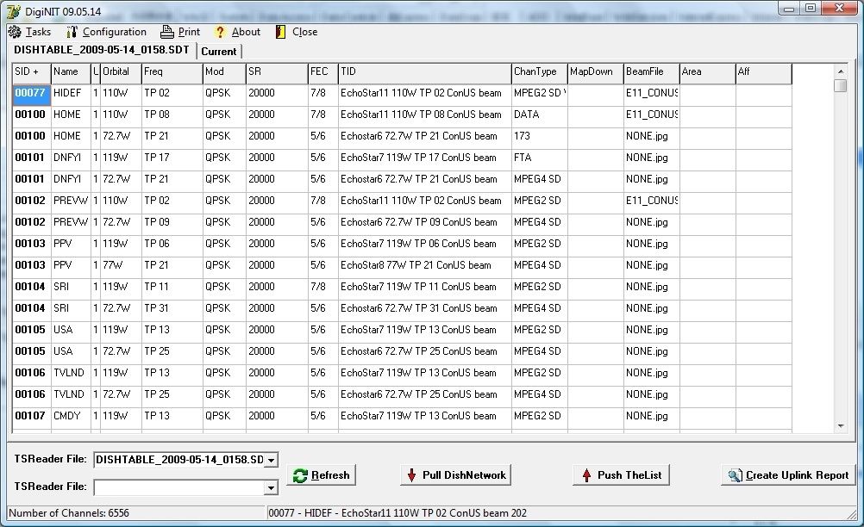This screenshot has width=864, height=527.
Task: Click the Create Uplink Report button
Action: click(787, 475)
